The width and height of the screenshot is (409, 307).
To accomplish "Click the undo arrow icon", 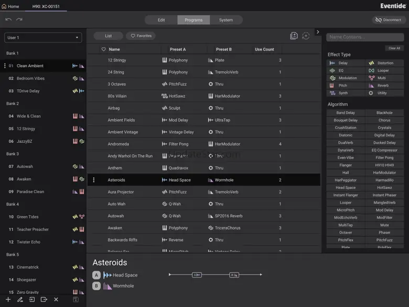I will [x=8, y=20].
